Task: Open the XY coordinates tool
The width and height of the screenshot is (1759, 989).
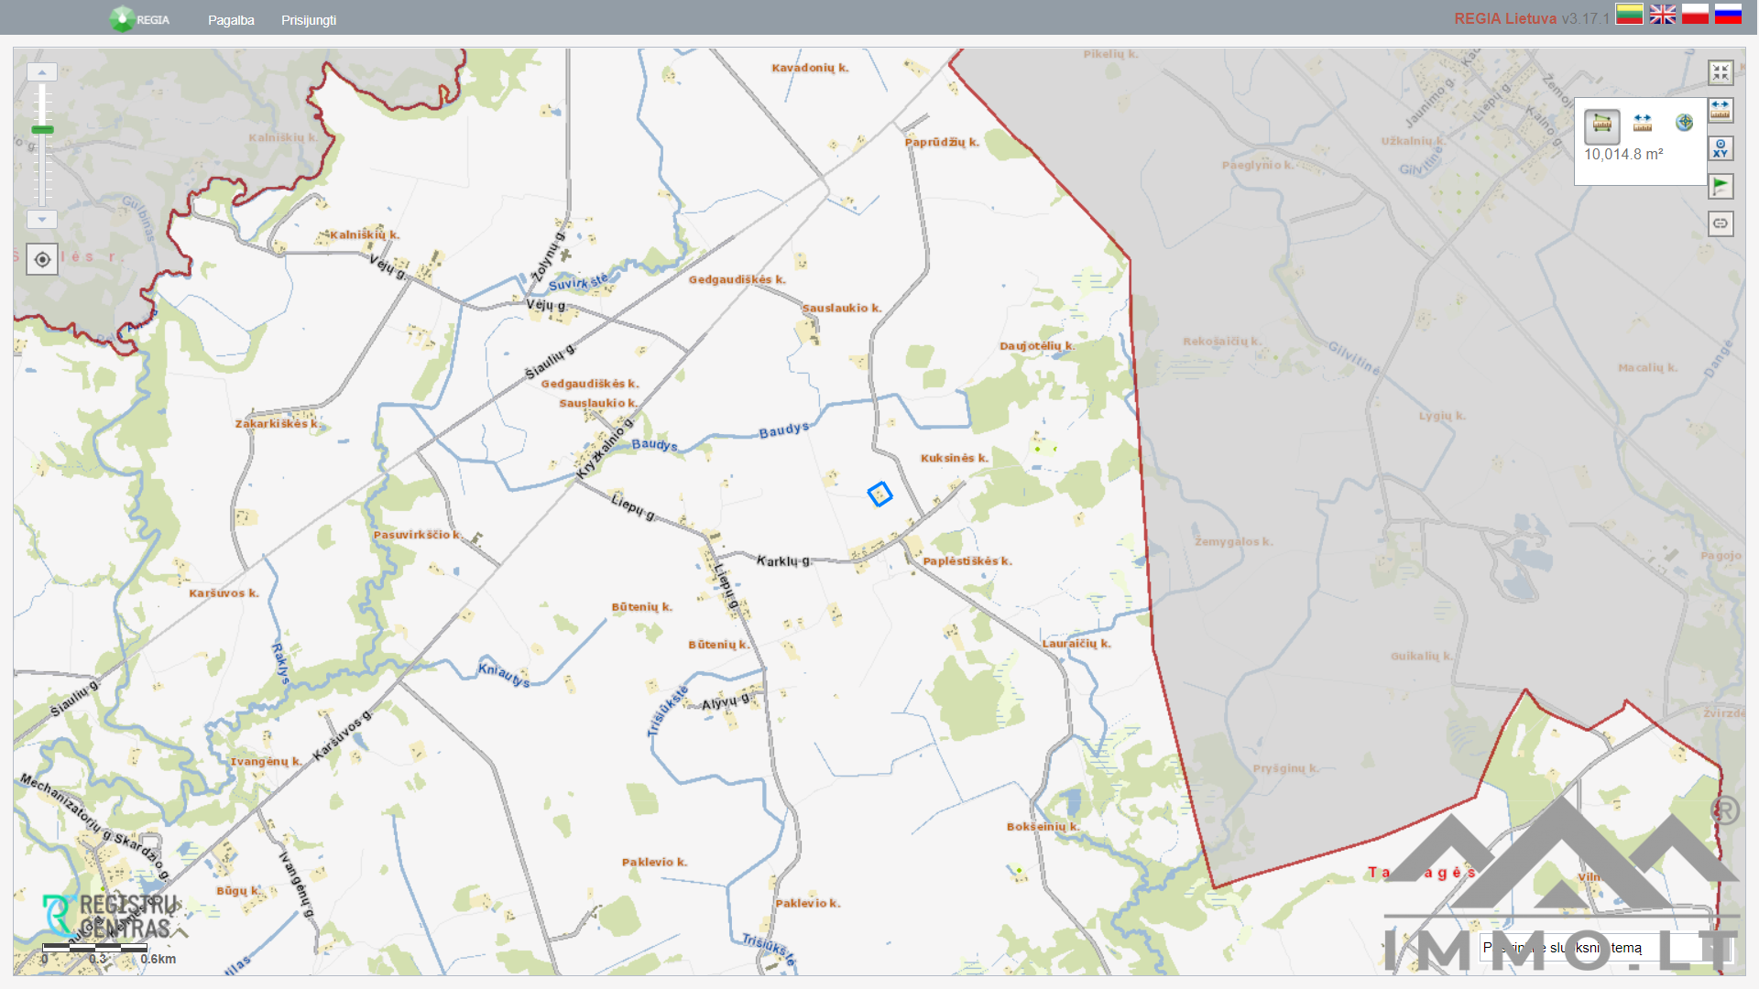Action: pyautogui.click(x=1721, y=148)
